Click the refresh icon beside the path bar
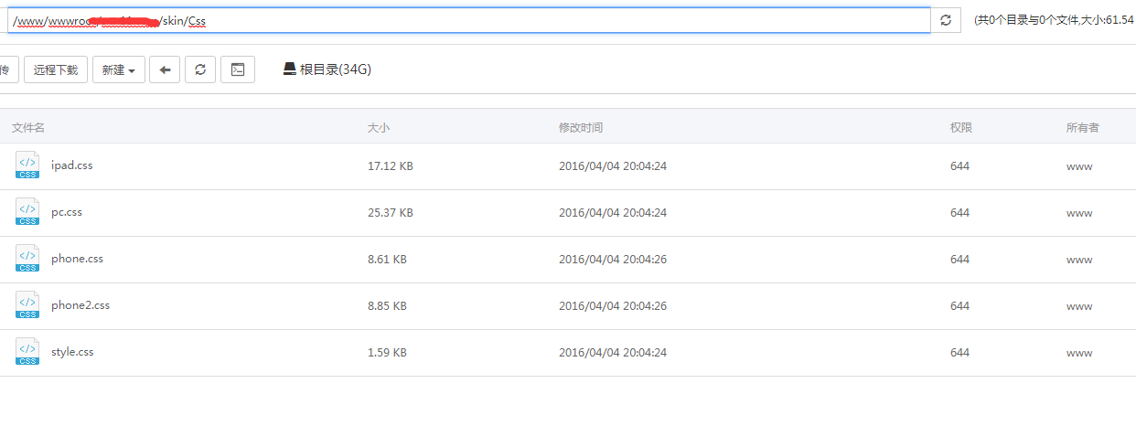Image resolution: width=1136 pixels, height=426 pixels. 946,20
